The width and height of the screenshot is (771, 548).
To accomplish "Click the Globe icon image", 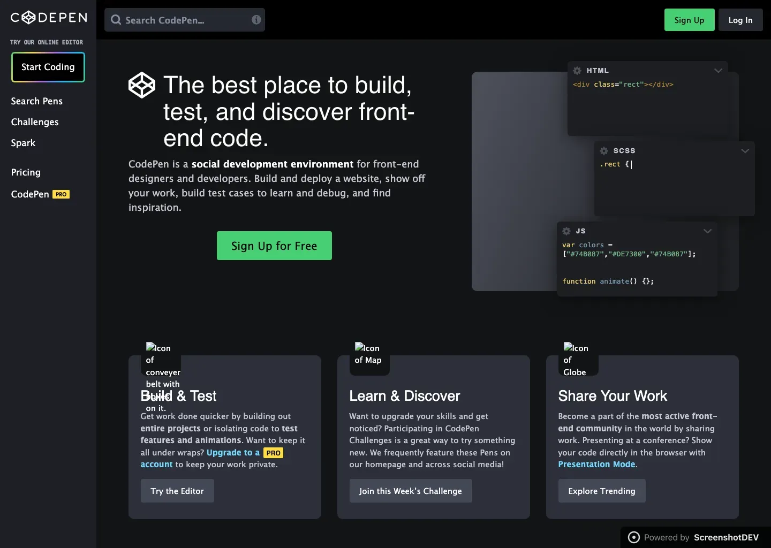I will tap(578, 359).
